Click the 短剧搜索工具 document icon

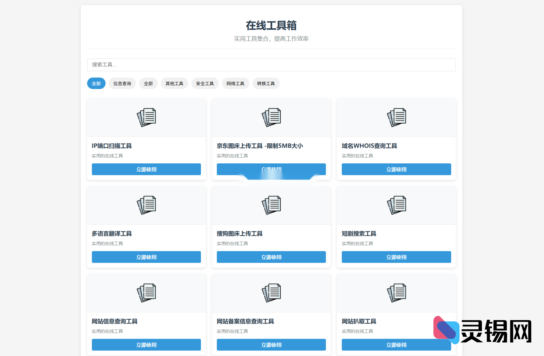click(x=396, y=205)
